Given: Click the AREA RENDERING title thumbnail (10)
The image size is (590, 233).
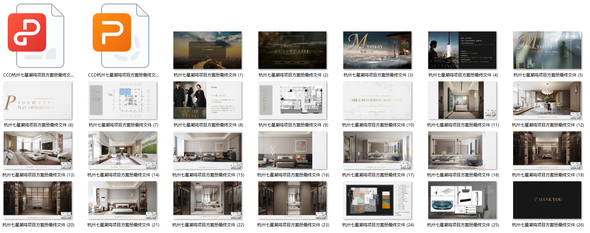Looking at the screenshot, I should pos(377,101).
